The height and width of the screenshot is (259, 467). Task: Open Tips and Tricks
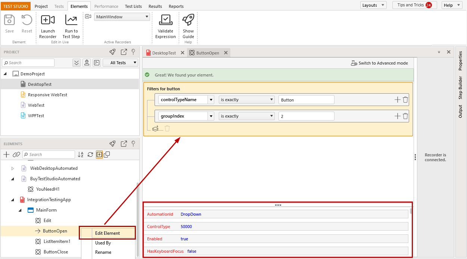tap(414, 5)
